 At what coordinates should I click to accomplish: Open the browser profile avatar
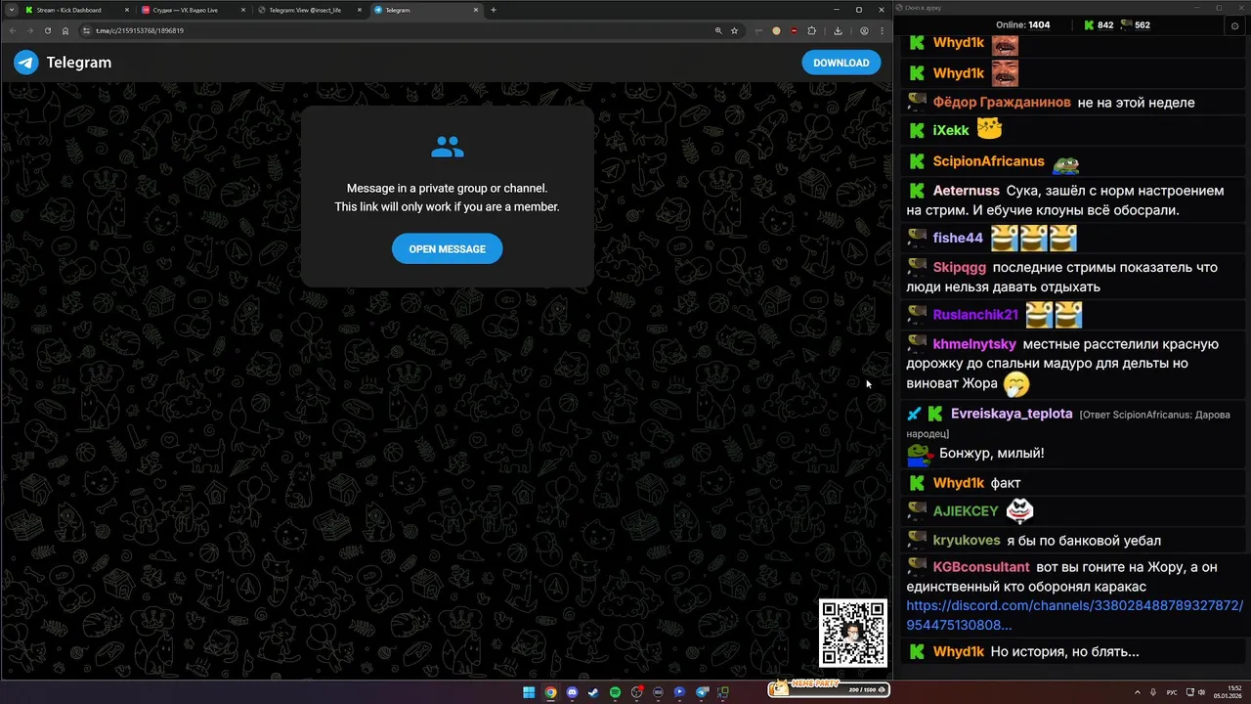tap(864, 30)
